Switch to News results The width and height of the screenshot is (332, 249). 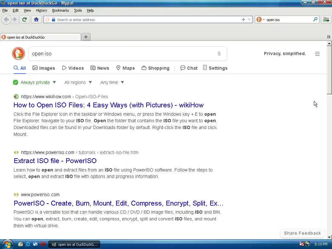(100, 68)
